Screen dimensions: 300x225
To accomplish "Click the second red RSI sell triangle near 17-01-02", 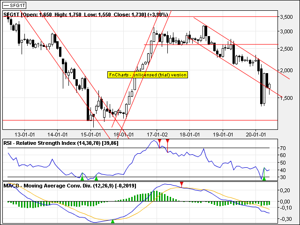I will (x=168, y=141).
